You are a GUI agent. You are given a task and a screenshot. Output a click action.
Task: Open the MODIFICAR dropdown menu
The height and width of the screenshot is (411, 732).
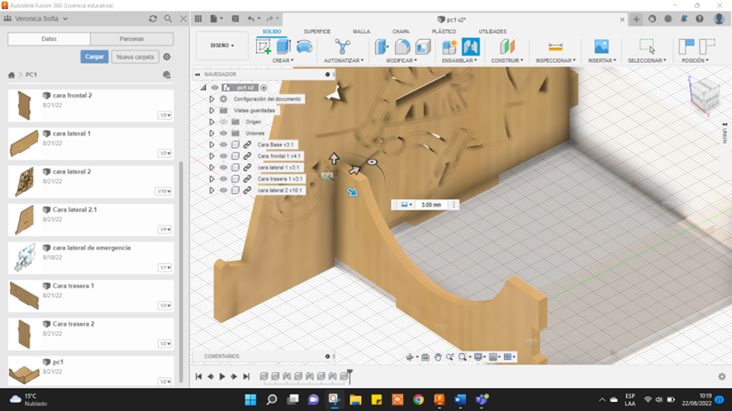click(x=402, y=60)
